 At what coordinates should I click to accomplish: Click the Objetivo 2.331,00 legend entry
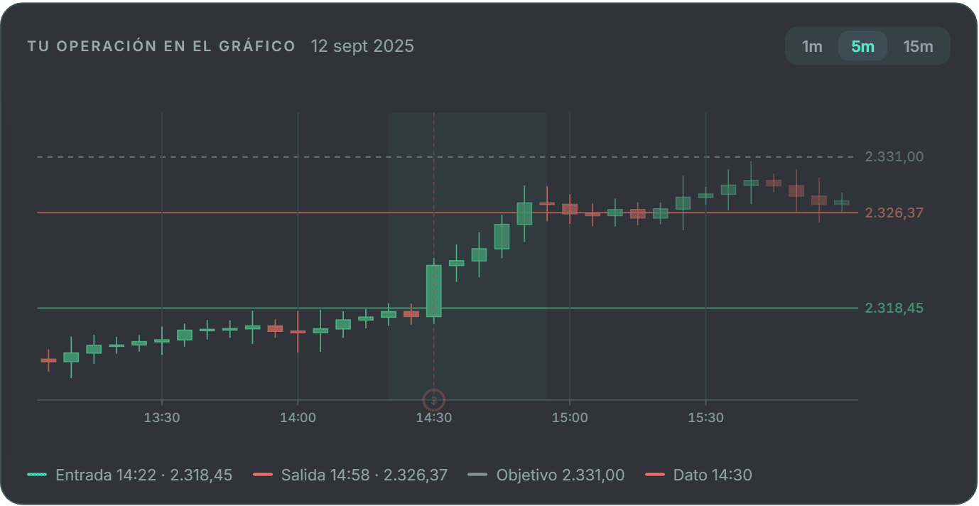[x=546, y=475]
